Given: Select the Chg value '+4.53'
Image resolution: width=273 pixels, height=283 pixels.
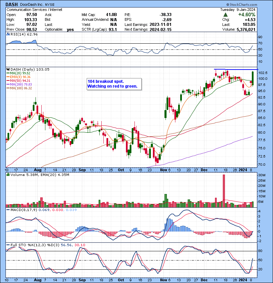Looking at the screenshot, I should point(250,19).
